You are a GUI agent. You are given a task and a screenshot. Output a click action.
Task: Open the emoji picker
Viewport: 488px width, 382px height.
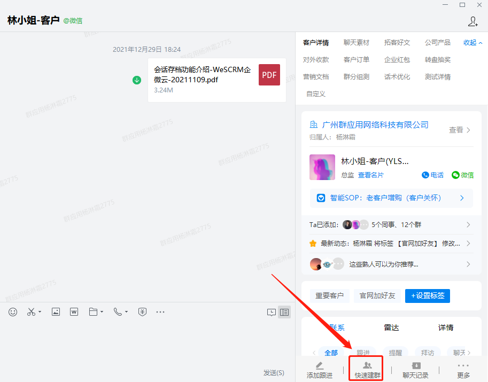click(x=13, y=312)
